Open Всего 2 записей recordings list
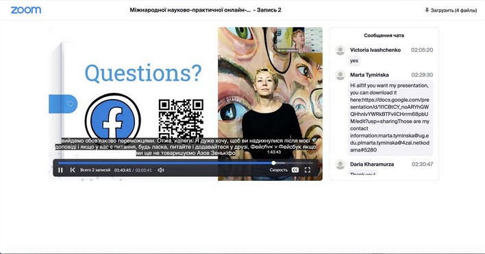485x254 pixels. click(x=95, y=170)
